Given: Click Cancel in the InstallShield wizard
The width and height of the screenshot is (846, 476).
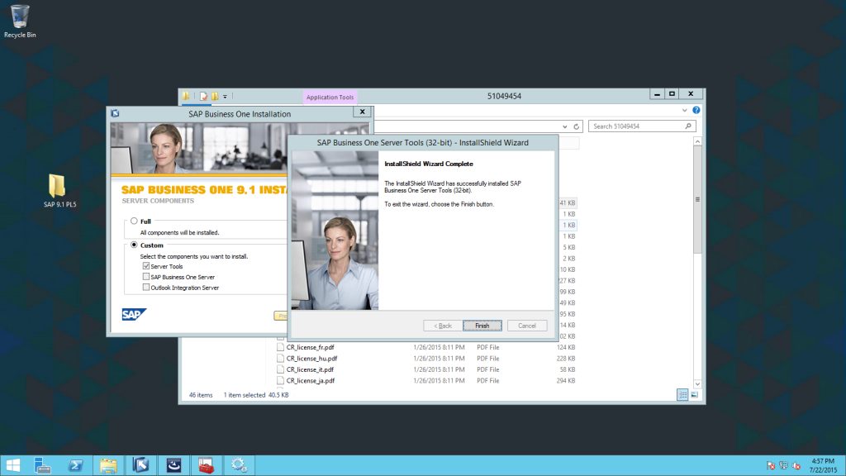Looking at the screenshot, I should click(x=527, y=326).
